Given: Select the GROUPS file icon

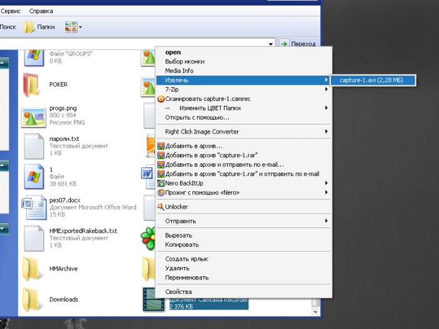Looking at the screenshot, I should 34,57.
